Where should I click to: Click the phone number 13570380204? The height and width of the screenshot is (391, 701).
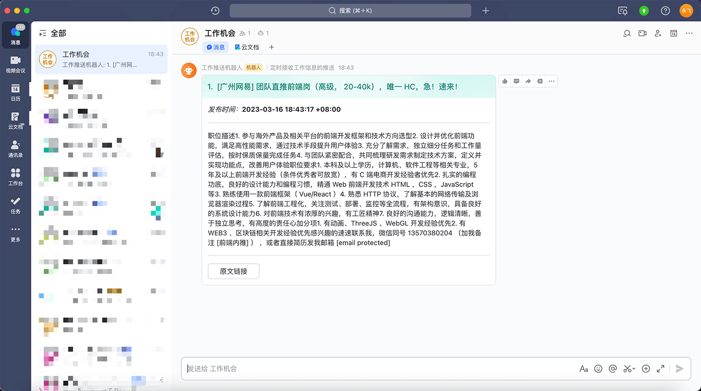(x=430, y=233)
